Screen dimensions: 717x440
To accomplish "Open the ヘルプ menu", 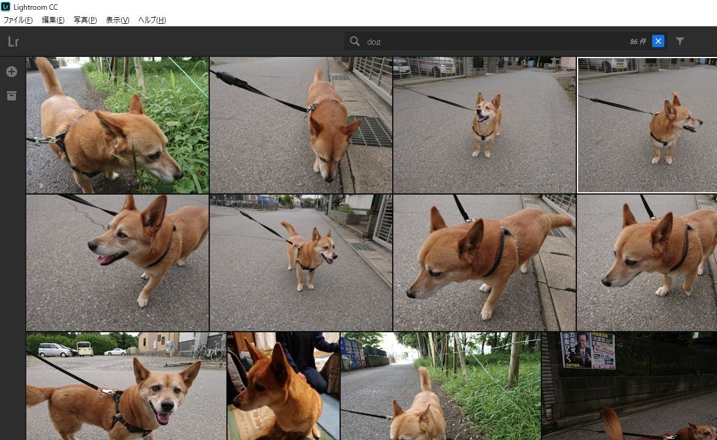I will [151, 20].
